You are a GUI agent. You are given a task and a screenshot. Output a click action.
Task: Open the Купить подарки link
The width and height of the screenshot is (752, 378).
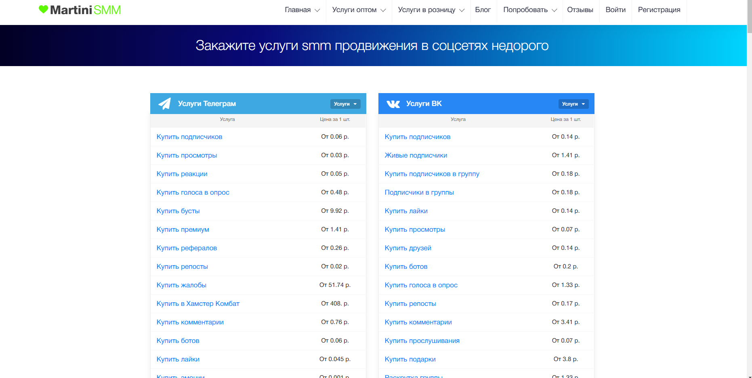pyautogui.click(x=410, y=359)
